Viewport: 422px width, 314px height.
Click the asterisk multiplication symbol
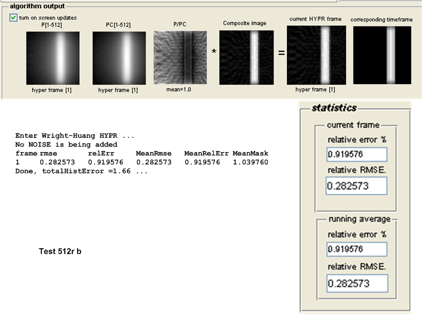(x=214, y=52)
